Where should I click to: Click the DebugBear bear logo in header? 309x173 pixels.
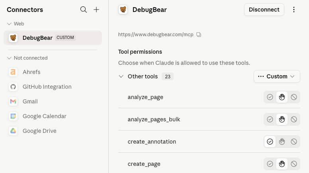point(123,10)
